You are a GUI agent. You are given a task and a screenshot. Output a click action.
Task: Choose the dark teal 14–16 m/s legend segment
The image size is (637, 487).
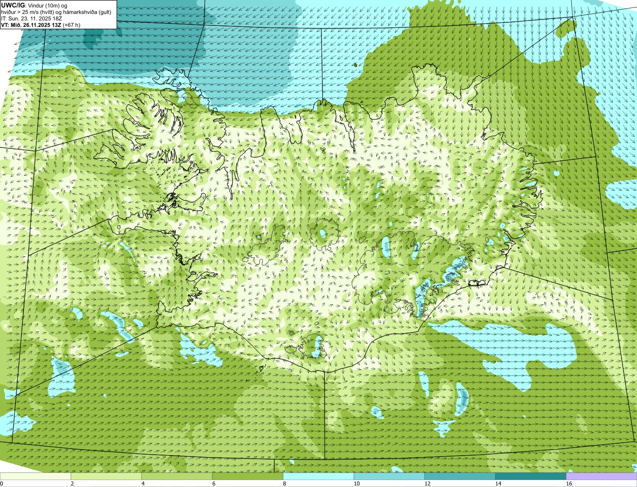(531, 477)
